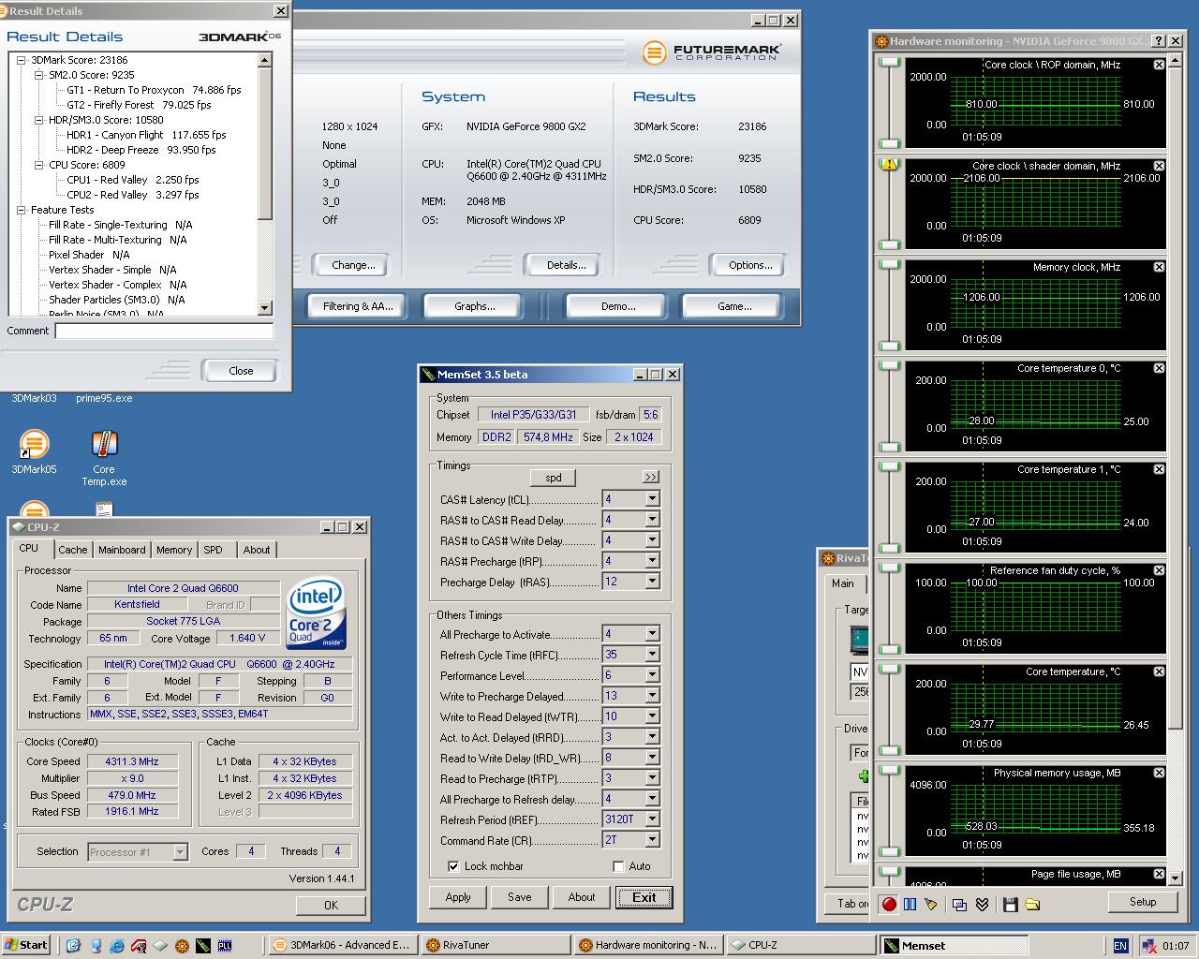Switch to the Hardware monitoring taskbar button

[x=648, y=945]
